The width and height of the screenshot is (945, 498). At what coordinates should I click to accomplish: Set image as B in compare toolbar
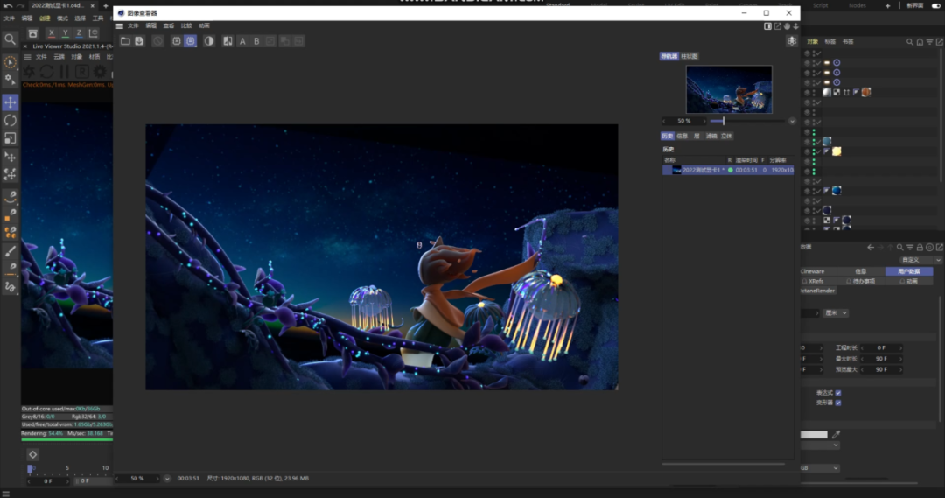tap(256, 41)
